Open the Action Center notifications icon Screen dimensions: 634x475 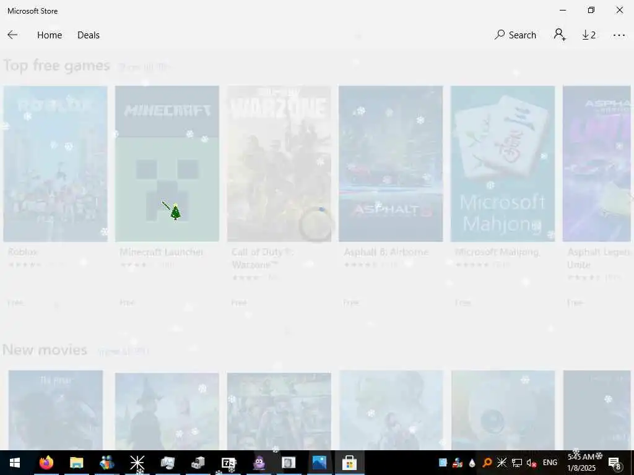tap(615, 463)
